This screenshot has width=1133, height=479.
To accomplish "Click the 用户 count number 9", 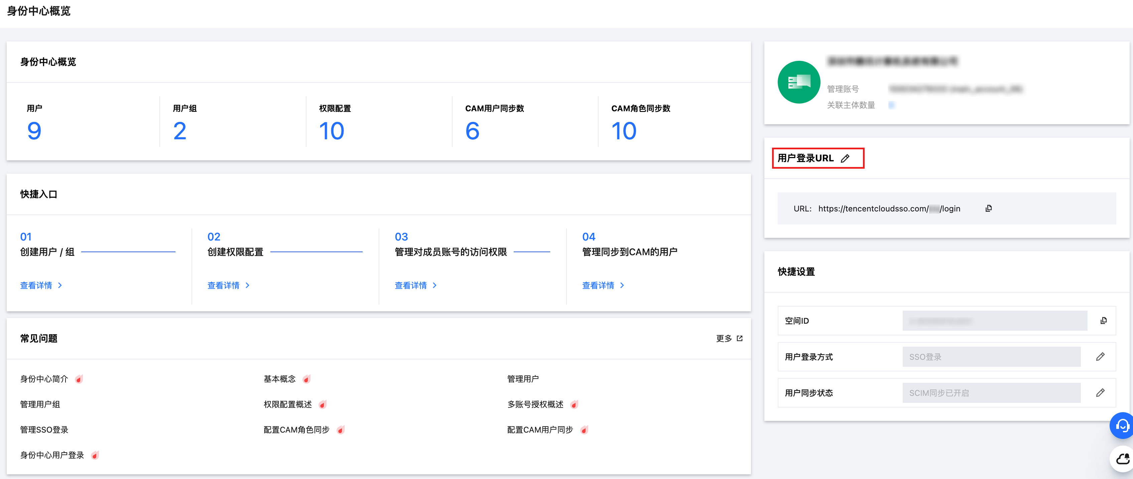I will (34, 131).
